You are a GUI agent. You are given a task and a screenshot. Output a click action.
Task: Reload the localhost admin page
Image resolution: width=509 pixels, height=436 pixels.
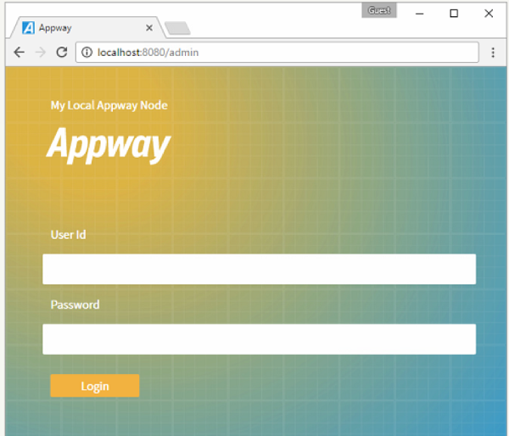[61, 52]
